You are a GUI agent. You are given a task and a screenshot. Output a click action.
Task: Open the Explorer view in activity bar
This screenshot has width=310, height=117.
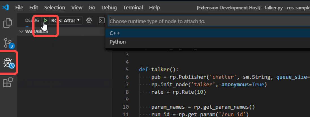(8, 23)
